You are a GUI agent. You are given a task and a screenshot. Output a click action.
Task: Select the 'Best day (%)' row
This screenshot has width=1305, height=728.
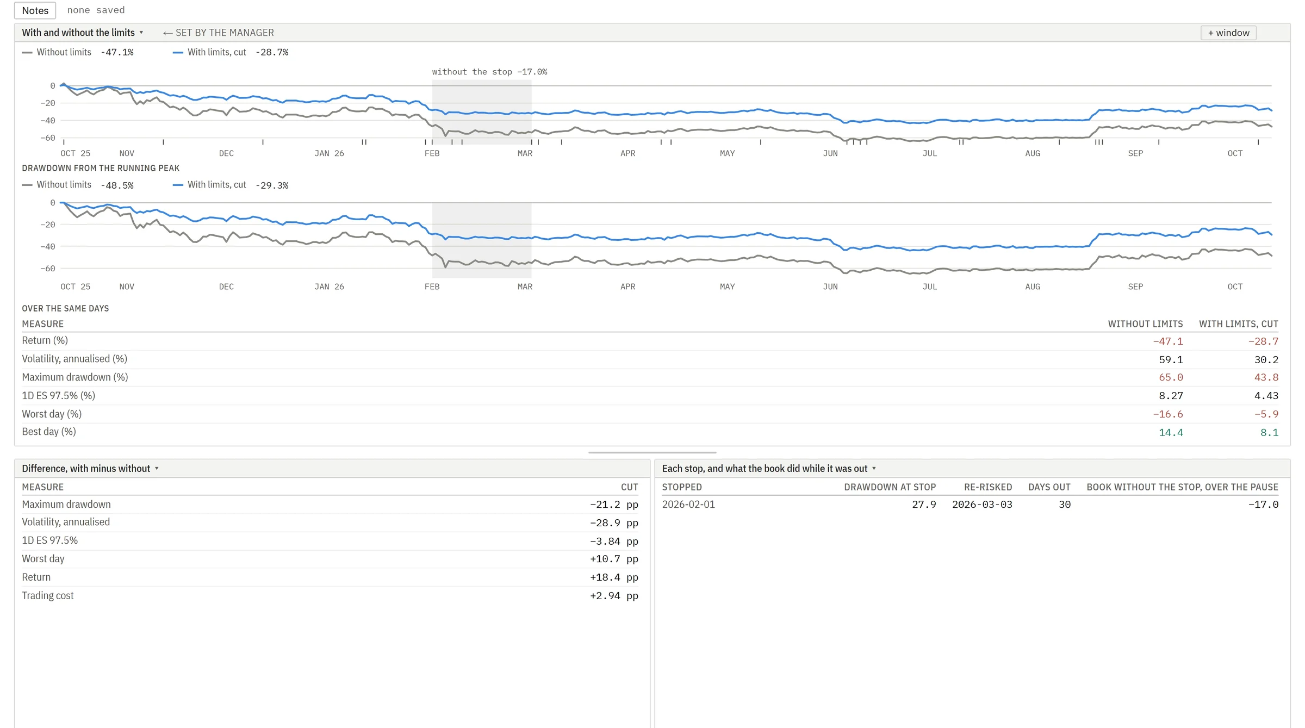point(650,432)
